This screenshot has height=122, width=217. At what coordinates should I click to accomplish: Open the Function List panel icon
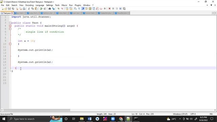coord(97,9)
